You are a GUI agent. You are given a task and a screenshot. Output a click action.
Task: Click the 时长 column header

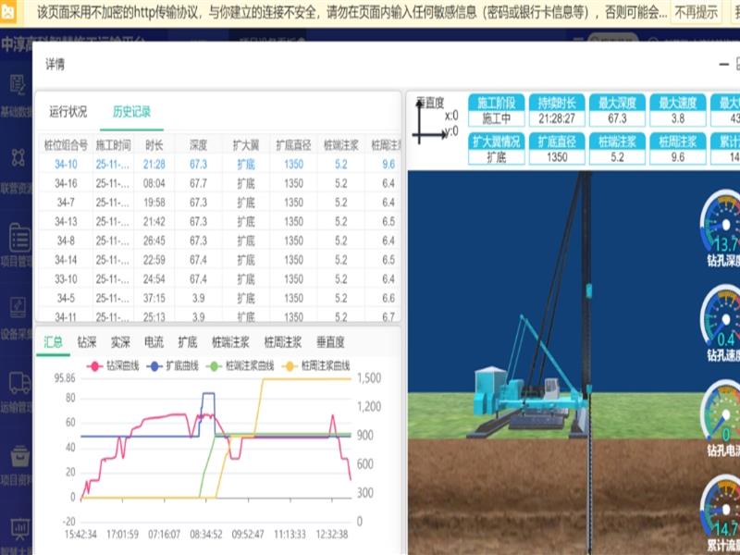(154, 144)
